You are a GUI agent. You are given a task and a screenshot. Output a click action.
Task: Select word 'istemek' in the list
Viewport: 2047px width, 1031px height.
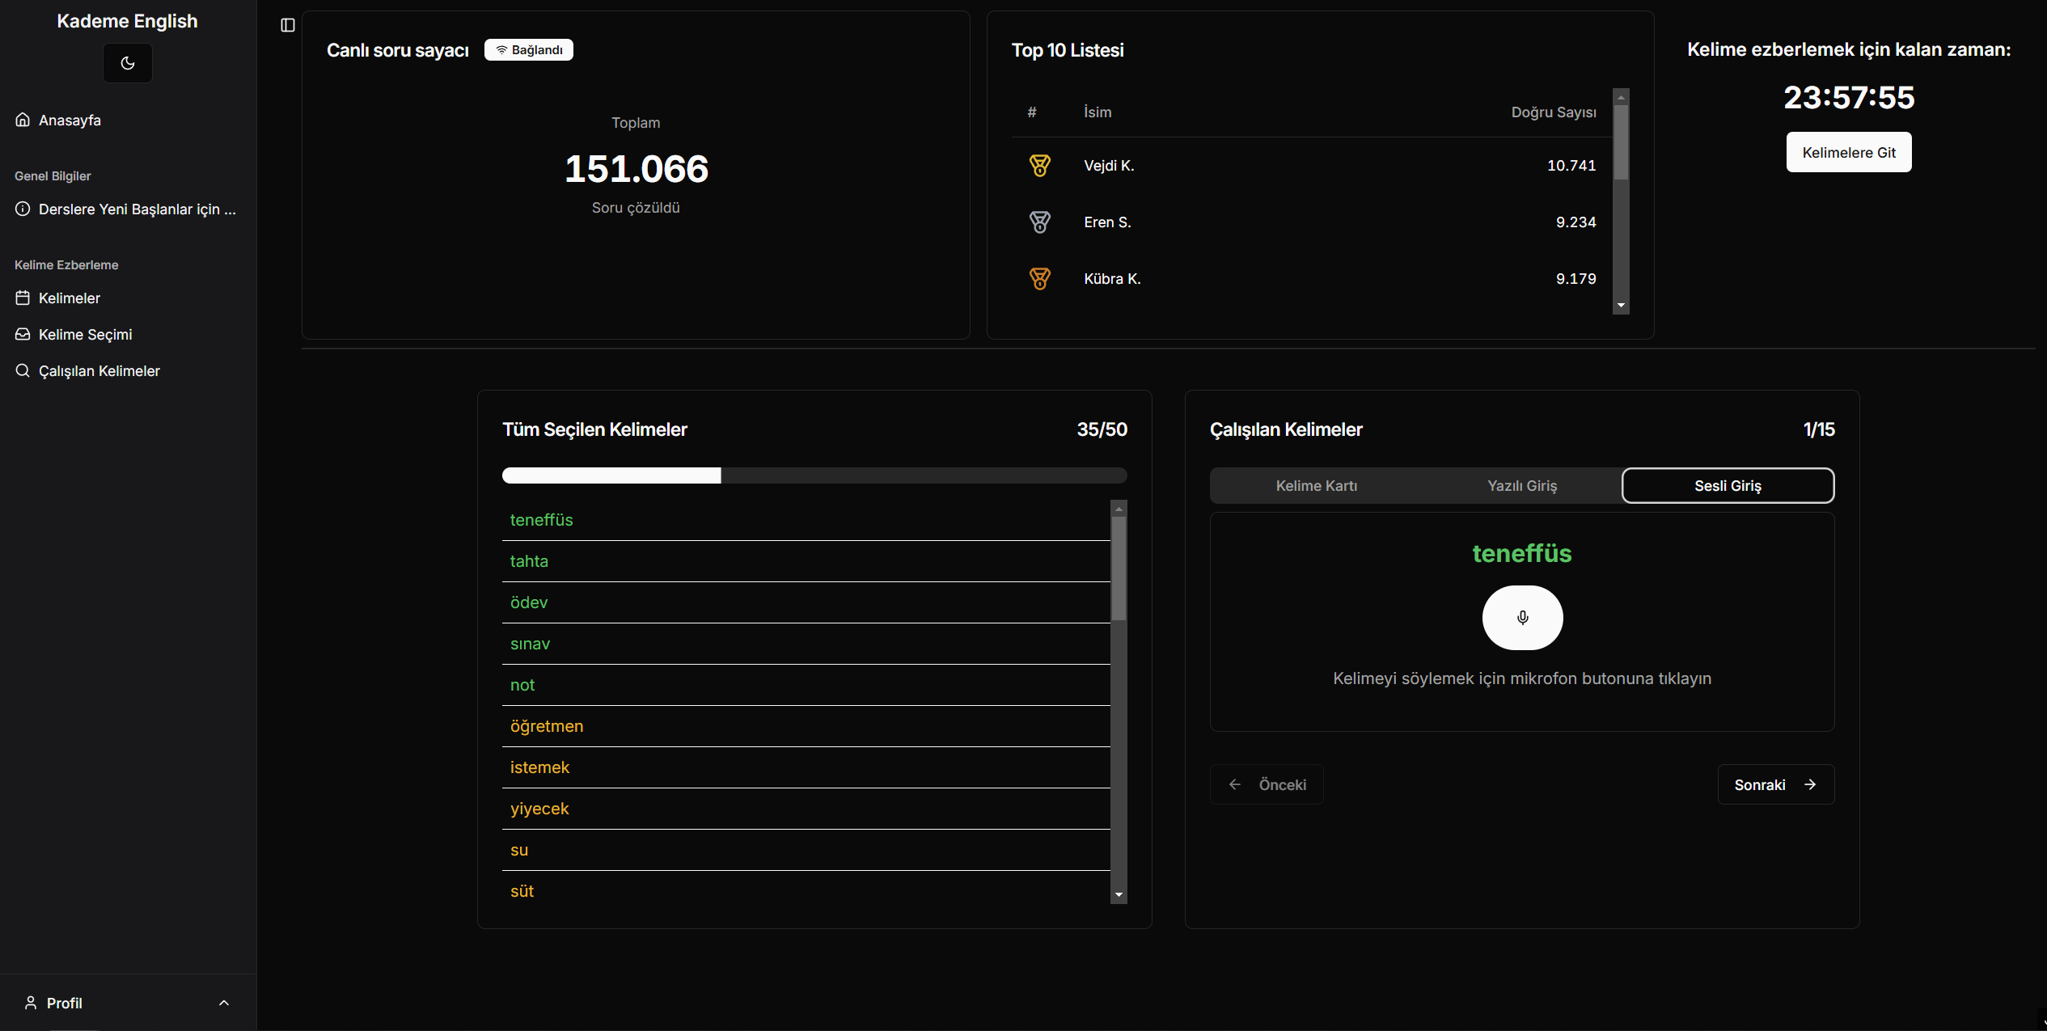(x=806, y=767)
